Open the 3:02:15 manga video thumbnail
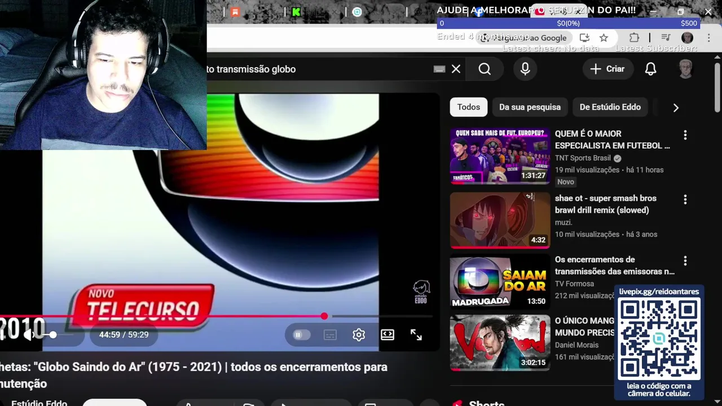The width and height of the screenshot is (722, 406). (500, 342)
